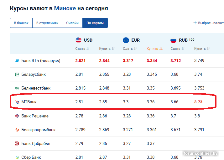Open the Выбрать валюту currency chooser
The width and height of the screenshot is (224, 160).
click(209, 23)
